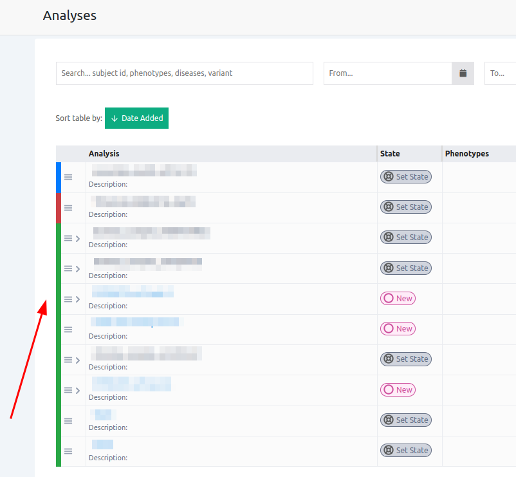
Task: Focus the subject id search field
Action: [x=184, y=73]
